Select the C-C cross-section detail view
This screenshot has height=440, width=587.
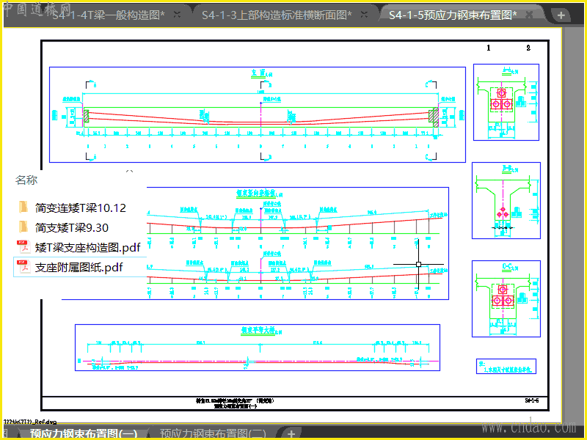click(x=506, y=298)
